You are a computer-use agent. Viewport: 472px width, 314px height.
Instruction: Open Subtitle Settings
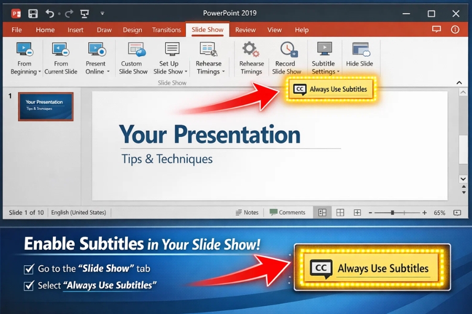click(324, 57)
